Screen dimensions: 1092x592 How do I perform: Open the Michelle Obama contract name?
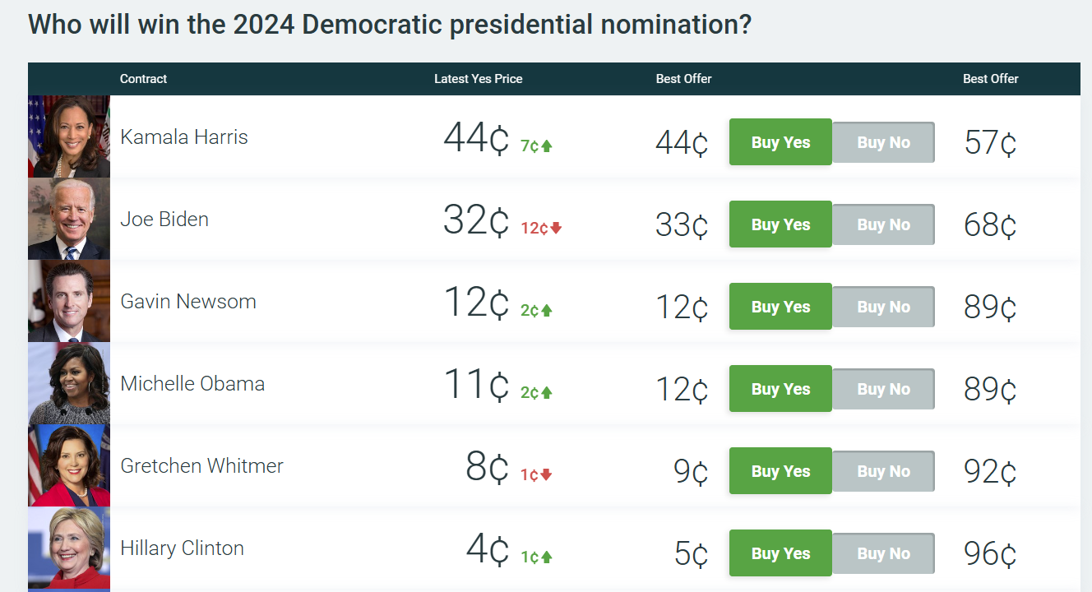[x=192, y=384]
